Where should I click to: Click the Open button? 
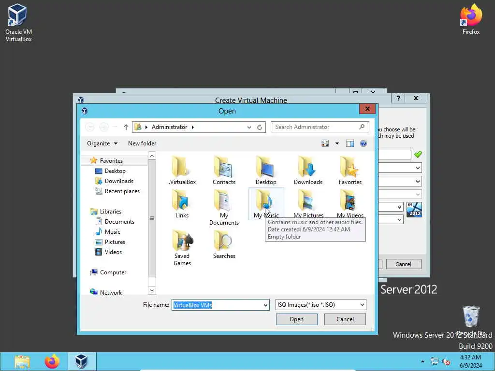tap(296, 319)
